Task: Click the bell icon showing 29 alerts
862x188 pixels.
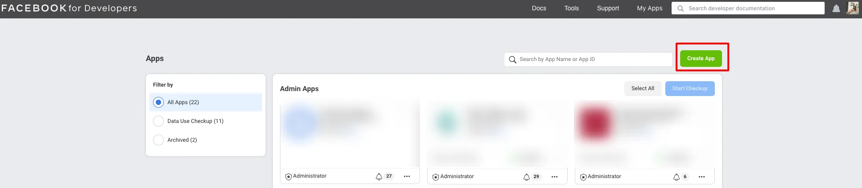Action: (527, 177)
